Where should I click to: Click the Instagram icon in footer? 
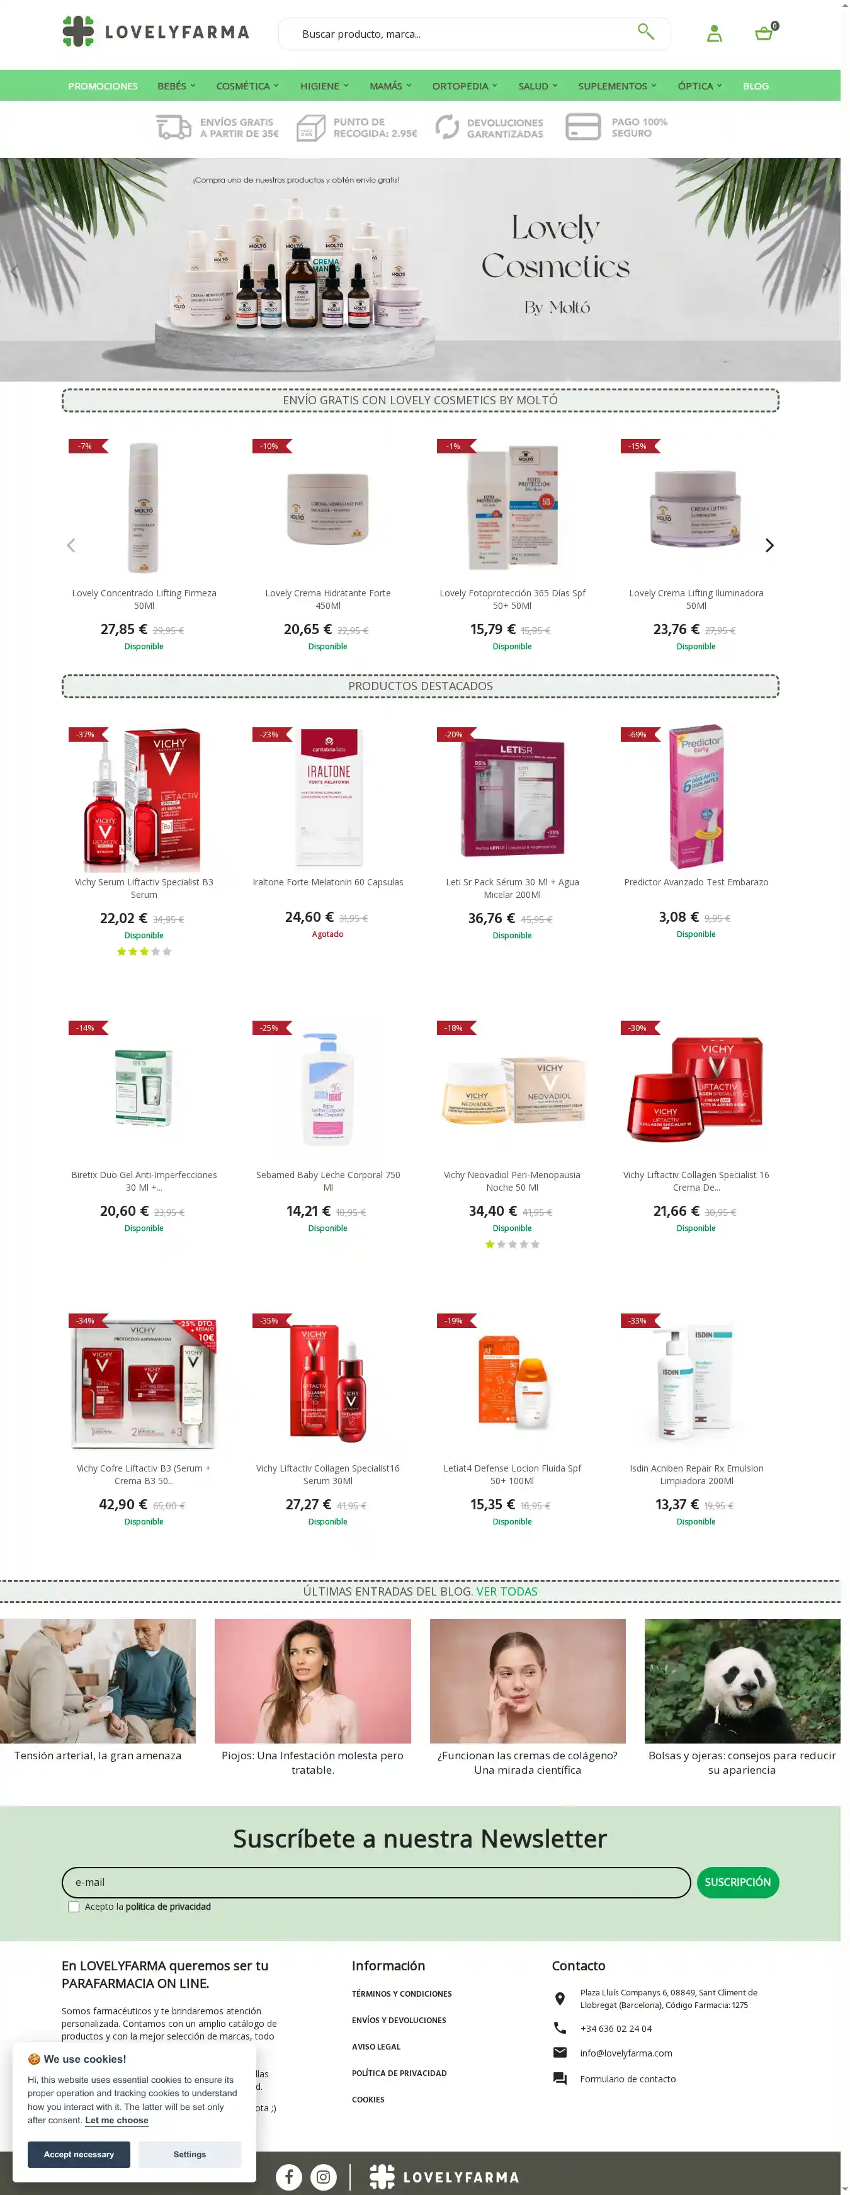(324, 2177)
